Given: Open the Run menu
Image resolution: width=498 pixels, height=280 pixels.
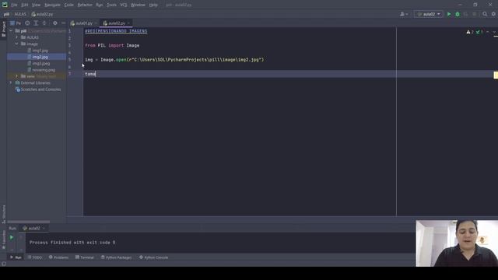Looking at the screenshot, I should coord(99,5).
